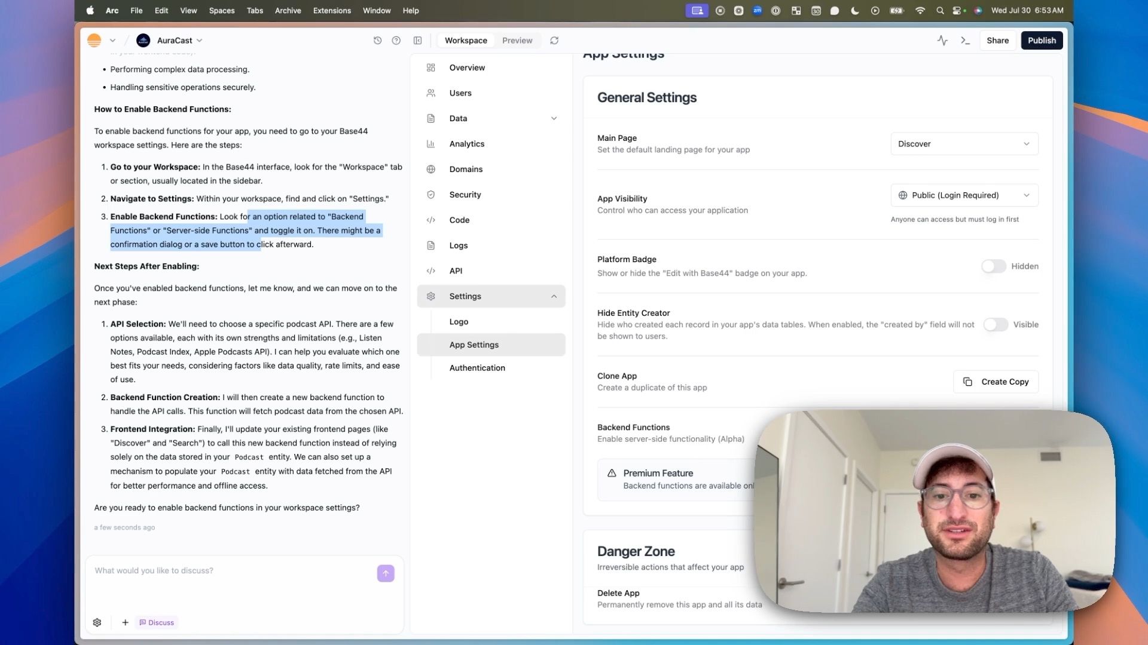Refresh the app preview

pos(554,40)
